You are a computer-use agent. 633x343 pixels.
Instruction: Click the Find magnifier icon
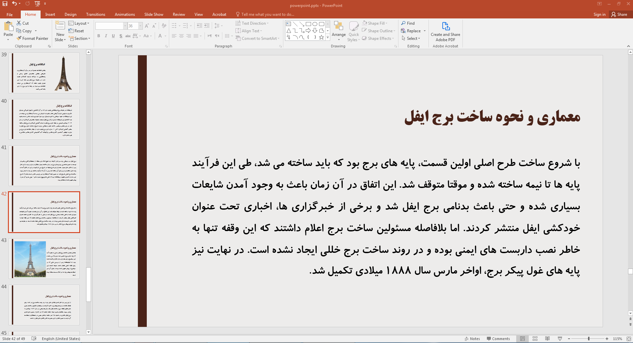[x=403, y=23]
